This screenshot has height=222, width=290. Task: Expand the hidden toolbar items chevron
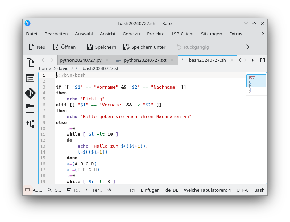tap(248, 47)
